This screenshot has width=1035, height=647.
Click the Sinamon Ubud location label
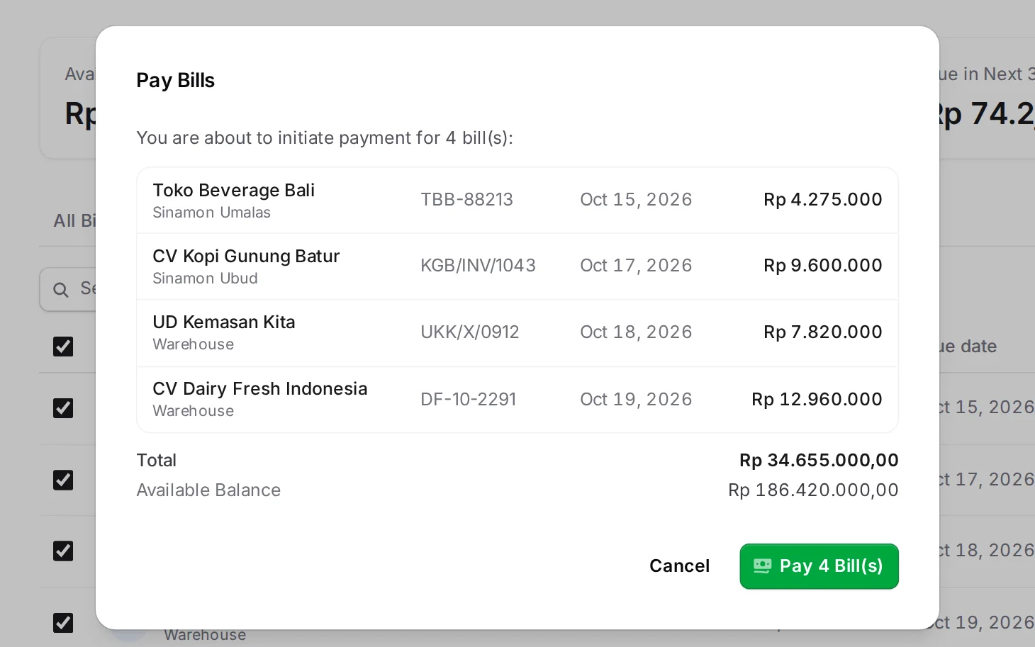(205, 279)
